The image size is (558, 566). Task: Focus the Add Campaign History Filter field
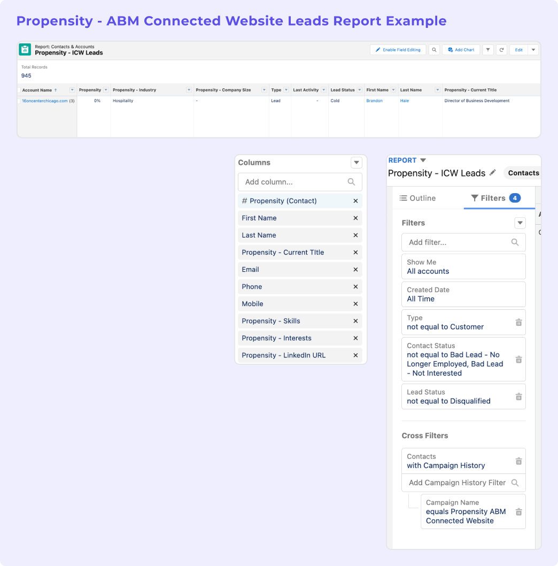tap(463, 483)
